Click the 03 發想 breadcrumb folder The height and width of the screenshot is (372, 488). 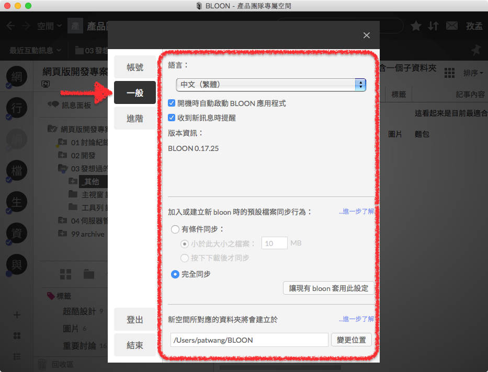92,50
